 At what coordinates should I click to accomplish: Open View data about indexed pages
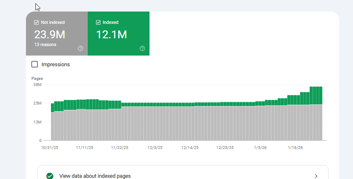[x=95, y=176]
